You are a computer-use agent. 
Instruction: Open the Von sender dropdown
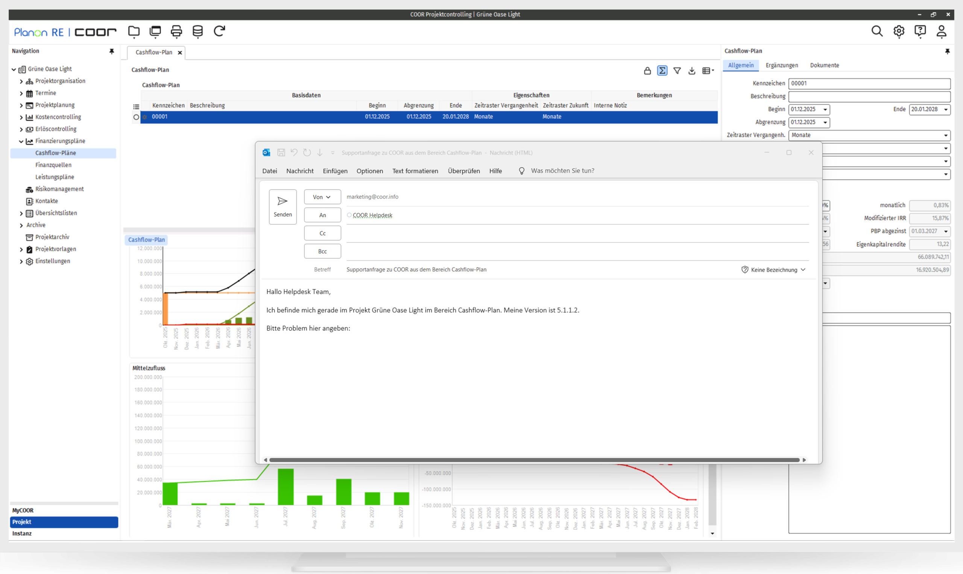(x=322, y=197)
